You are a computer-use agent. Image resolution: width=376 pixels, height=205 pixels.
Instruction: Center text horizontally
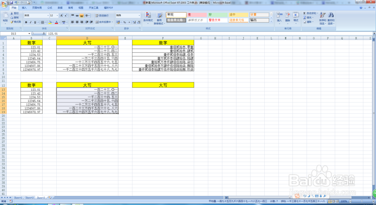coord(77,22)
